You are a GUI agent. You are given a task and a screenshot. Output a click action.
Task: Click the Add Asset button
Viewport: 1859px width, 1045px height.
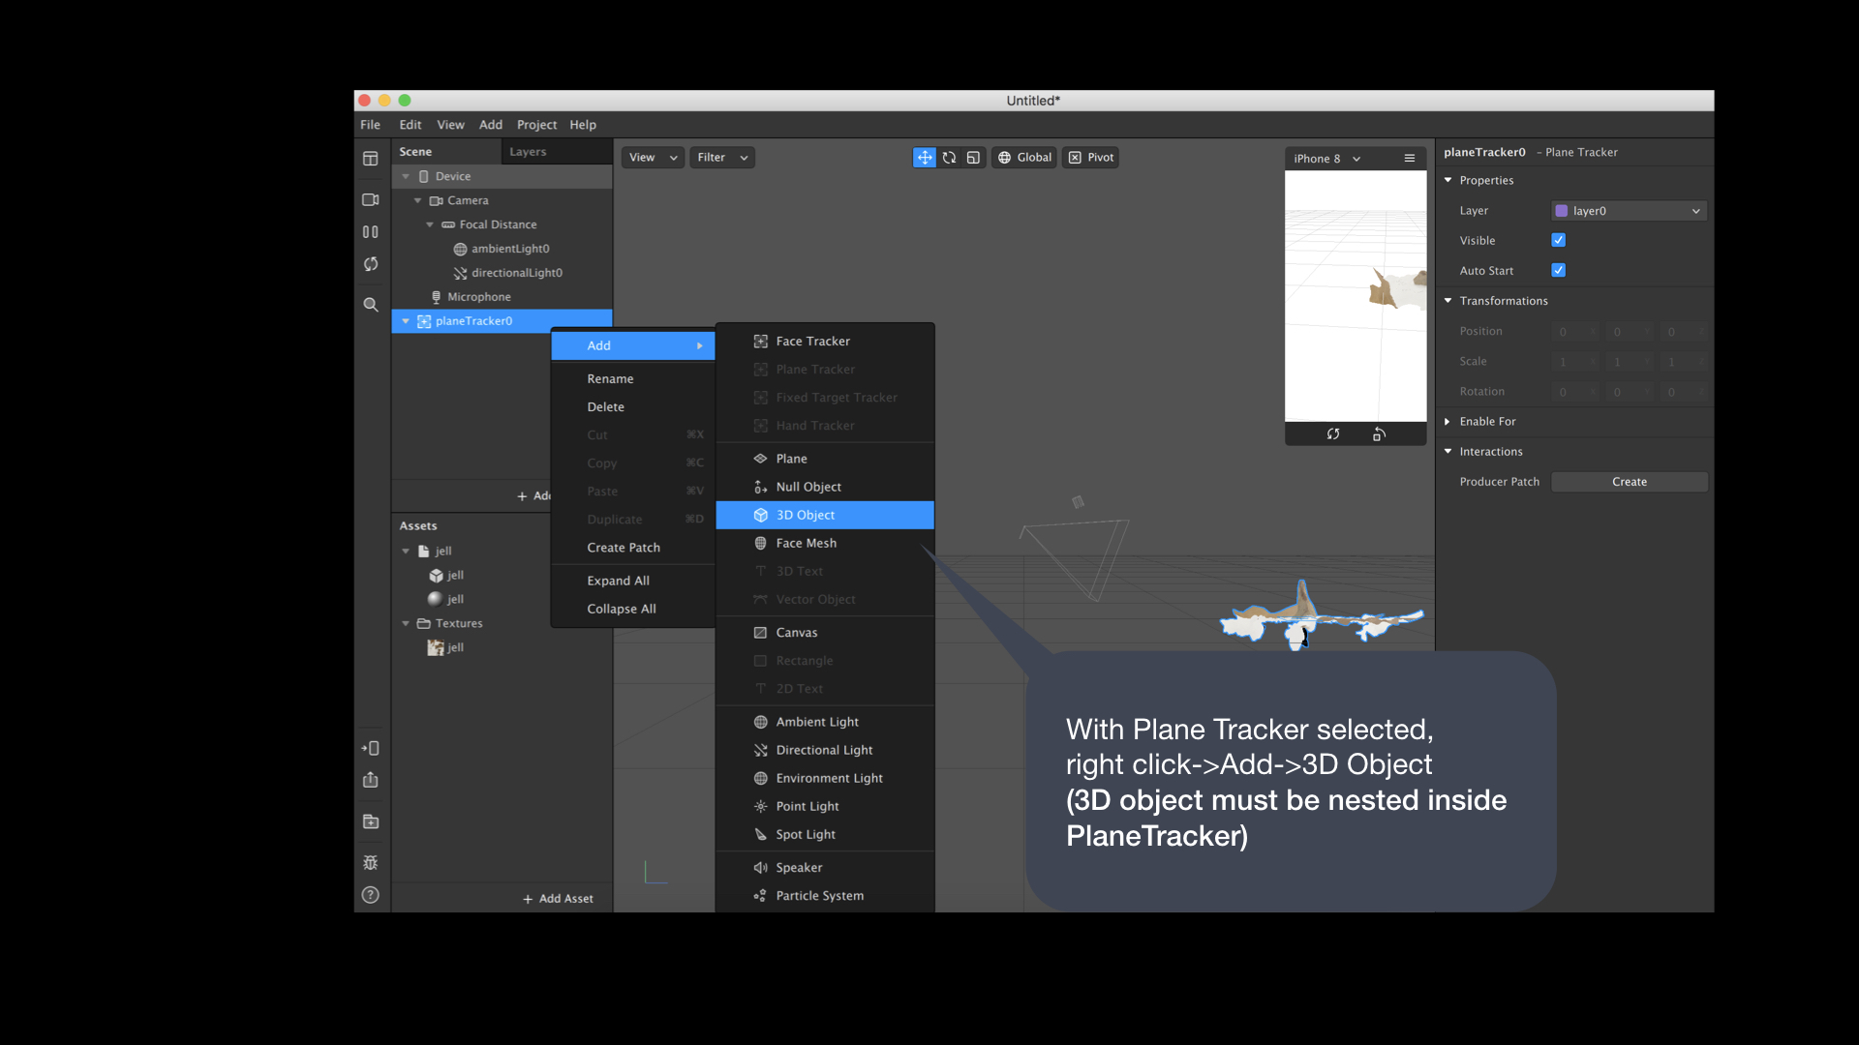point(559,899)
